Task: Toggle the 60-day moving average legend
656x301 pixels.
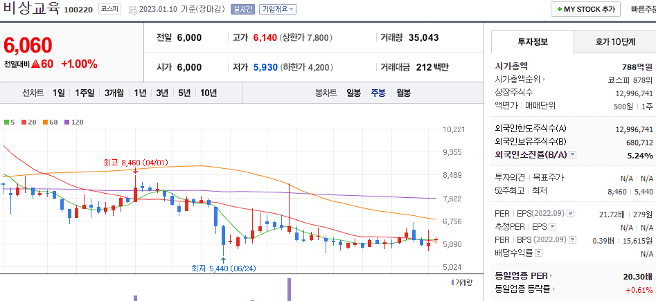Action: click(x=50, y=122)
